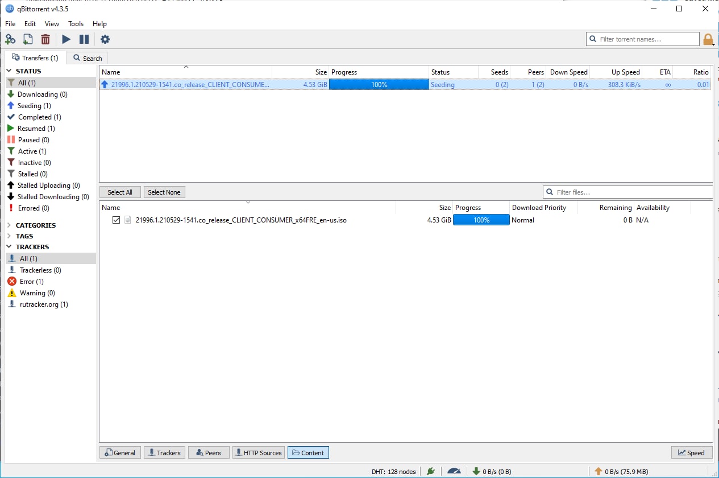Image resolution: width=719 pixels, height=478 pixels.
Task: Collapse the STATUS section
Action: [10, 71]
